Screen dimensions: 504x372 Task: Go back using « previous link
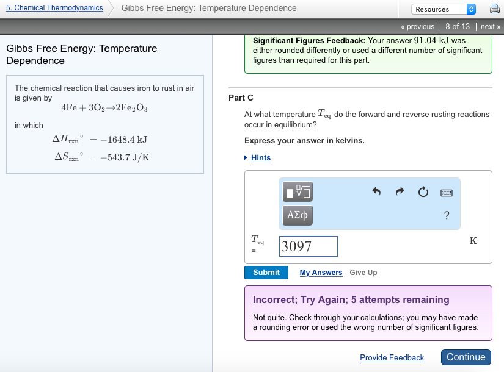tap(418, 26)
